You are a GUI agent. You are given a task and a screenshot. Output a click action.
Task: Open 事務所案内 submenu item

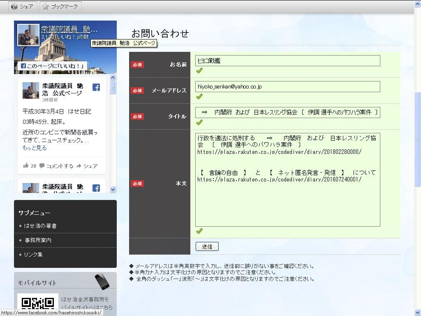click(38, 240)
